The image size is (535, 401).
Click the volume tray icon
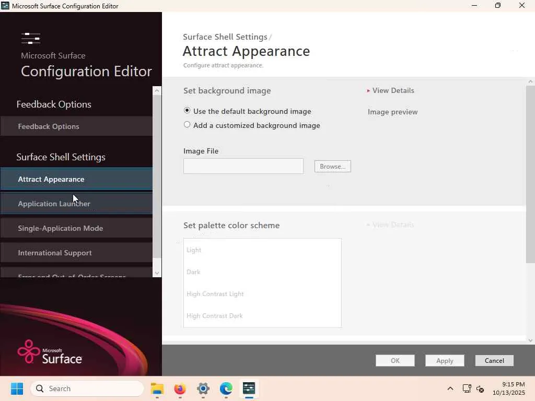(x=480, y=388)
